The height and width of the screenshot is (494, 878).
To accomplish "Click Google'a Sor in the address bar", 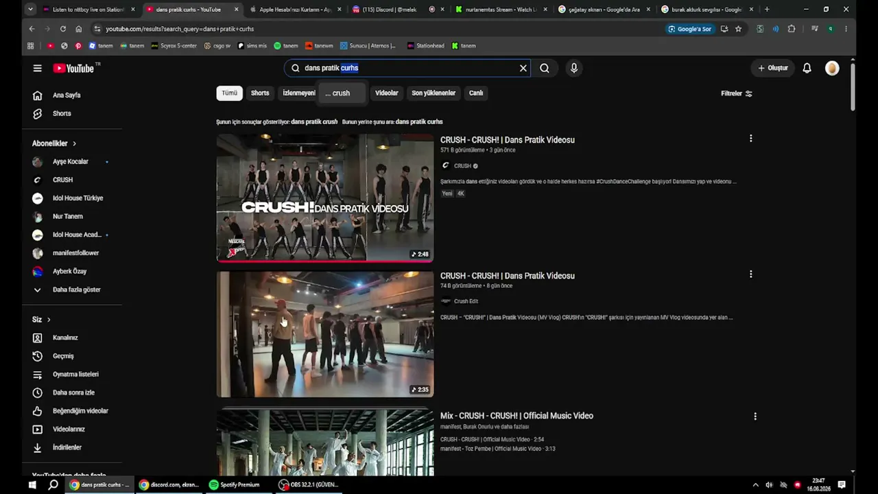I will [689, 29].
